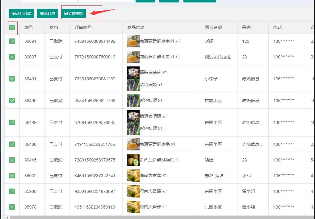Click 确认已付款 button
Image resolution: width=315 pixels, height=219 pixels.
[x=22, y=14]
